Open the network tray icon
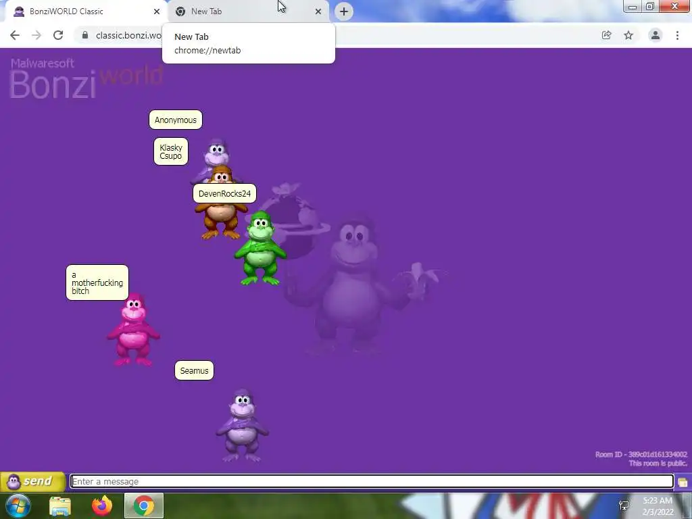Image resolution: width=692 pixels, height=519 pixels. (624, 505)
